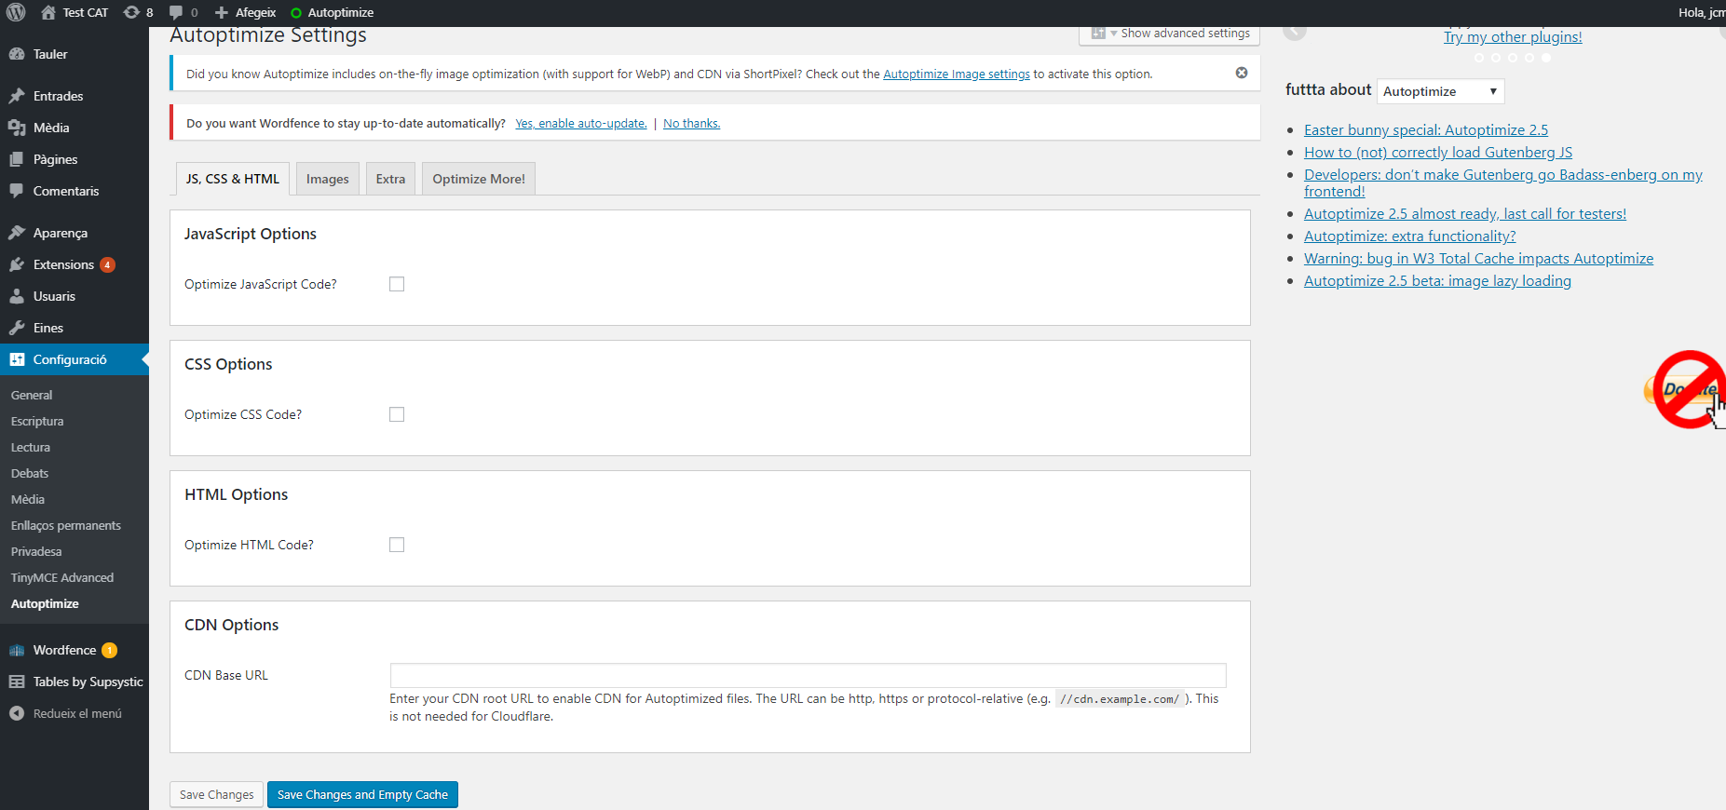
Task: Enable Optimize HTML Code checkbox
Action: click(x=397, y=545)
